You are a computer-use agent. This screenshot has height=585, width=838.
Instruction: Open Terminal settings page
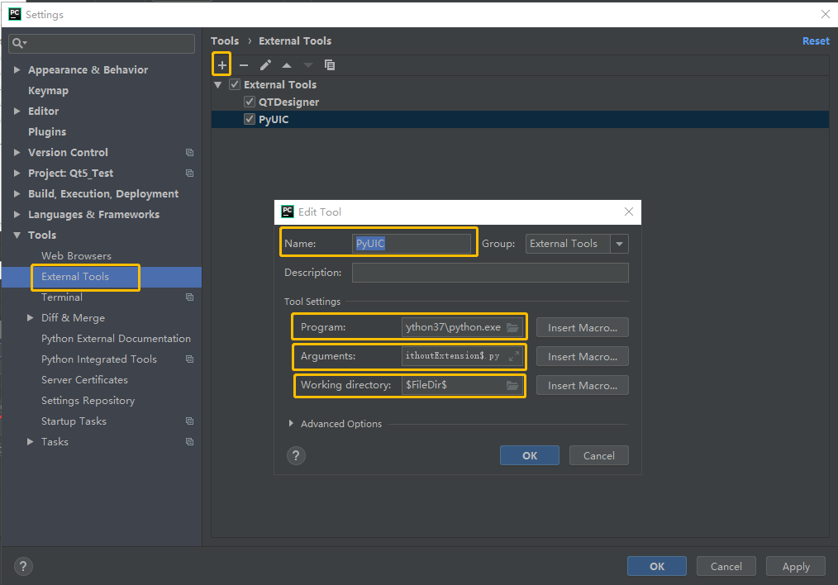(62, 297)
